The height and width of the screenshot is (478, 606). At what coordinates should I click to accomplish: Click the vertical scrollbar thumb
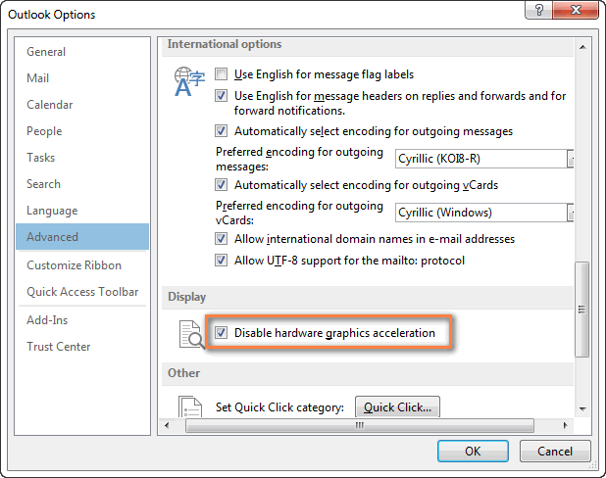[582, 310]
